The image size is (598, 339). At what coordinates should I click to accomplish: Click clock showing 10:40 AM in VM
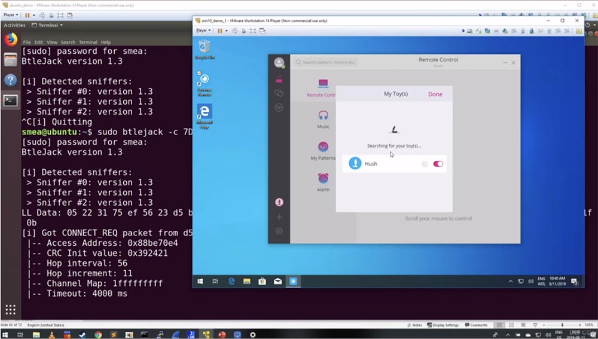click(x=557, y=282)
